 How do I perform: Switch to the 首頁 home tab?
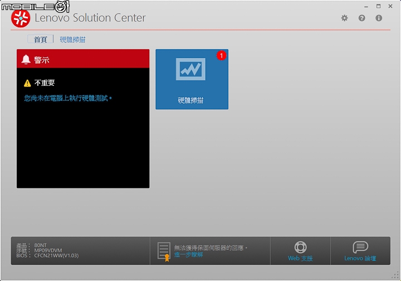41,40
